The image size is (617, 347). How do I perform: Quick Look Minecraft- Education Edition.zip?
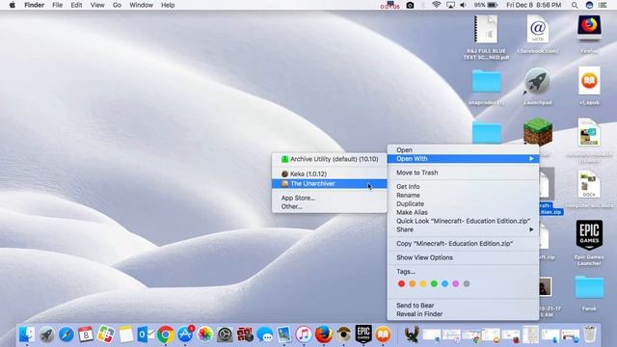coord(463,221)
